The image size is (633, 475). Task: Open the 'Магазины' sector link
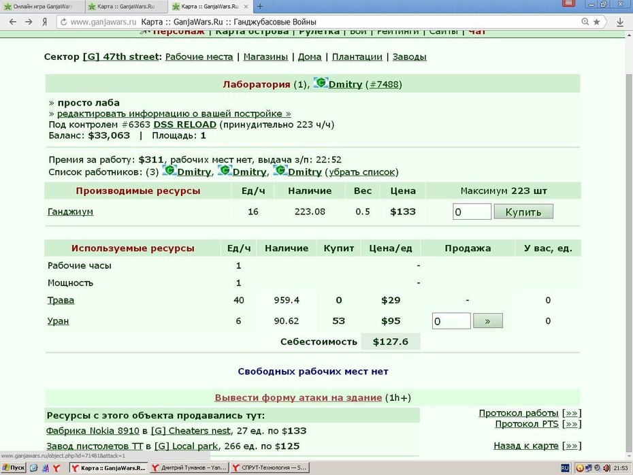pos(265,57)
